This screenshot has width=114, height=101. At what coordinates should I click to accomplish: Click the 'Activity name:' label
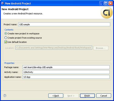pyautogui.click(x=11, y=72)
